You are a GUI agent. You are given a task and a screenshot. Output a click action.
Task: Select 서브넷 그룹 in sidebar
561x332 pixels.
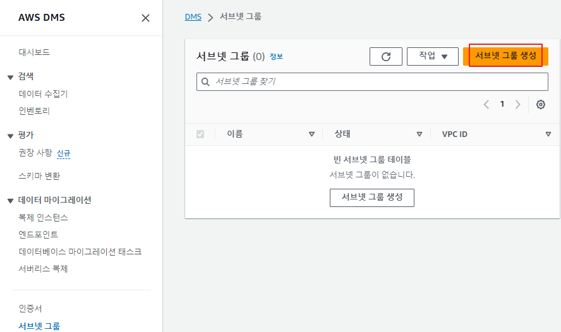click(x=39, y=326)
